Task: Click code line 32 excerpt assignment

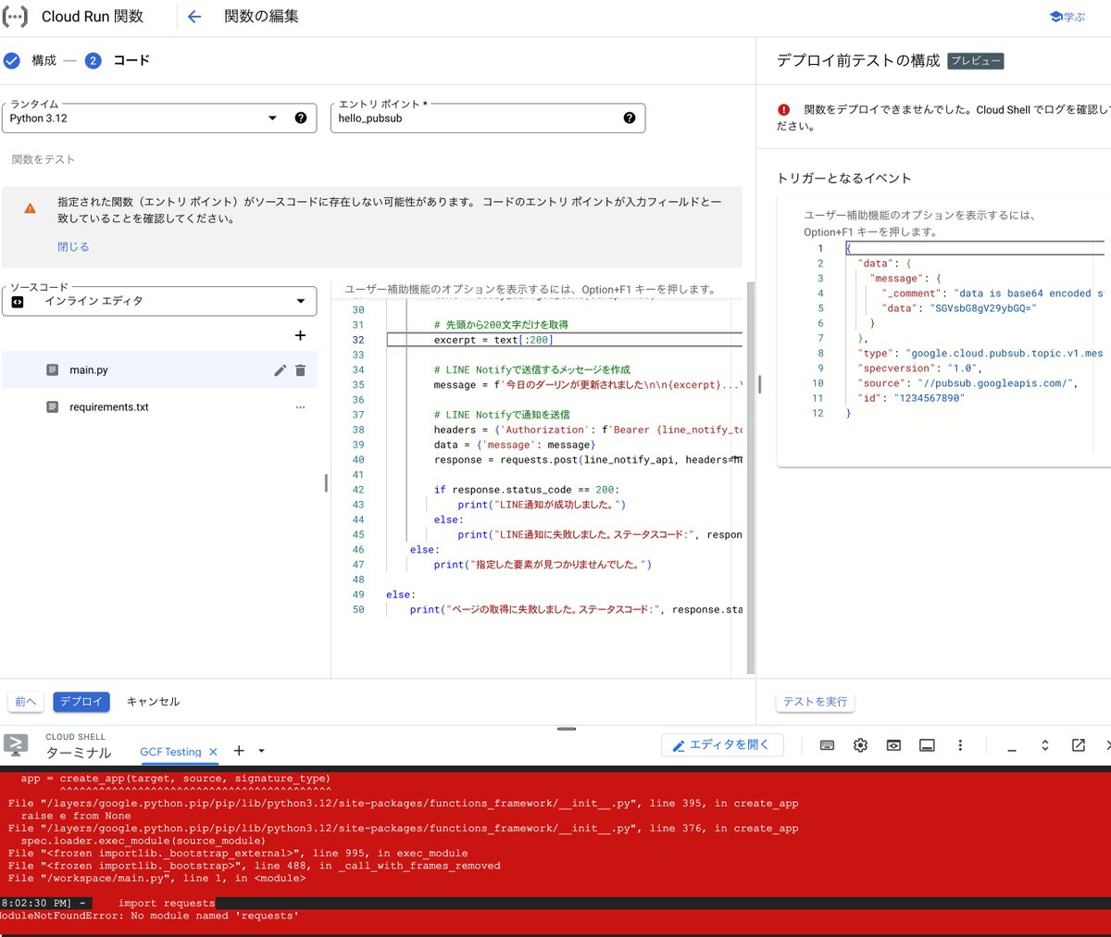Action: pos(493,341)
